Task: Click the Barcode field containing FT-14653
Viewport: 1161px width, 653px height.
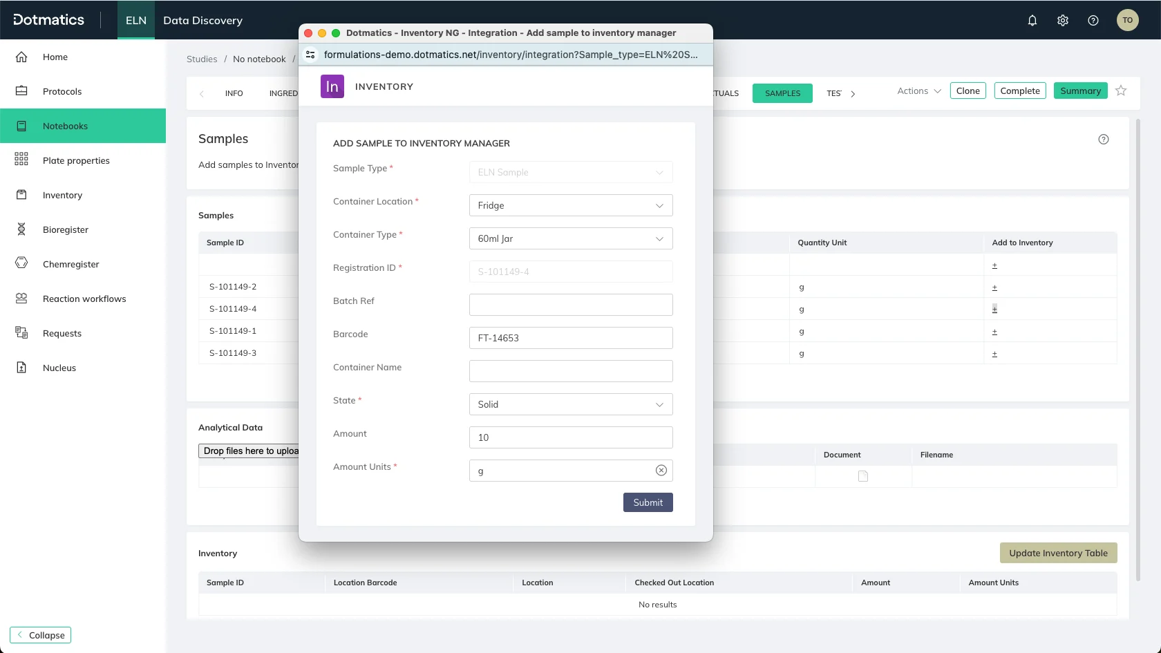Action: [x=571, y=338]
